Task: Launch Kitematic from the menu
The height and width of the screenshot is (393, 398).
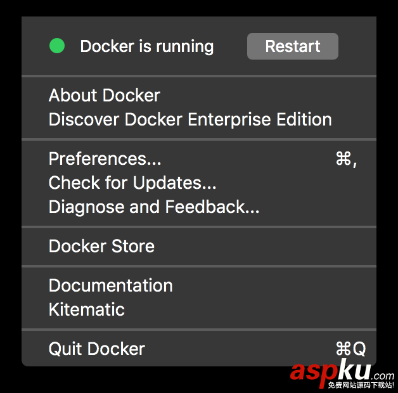Action: 87,310
